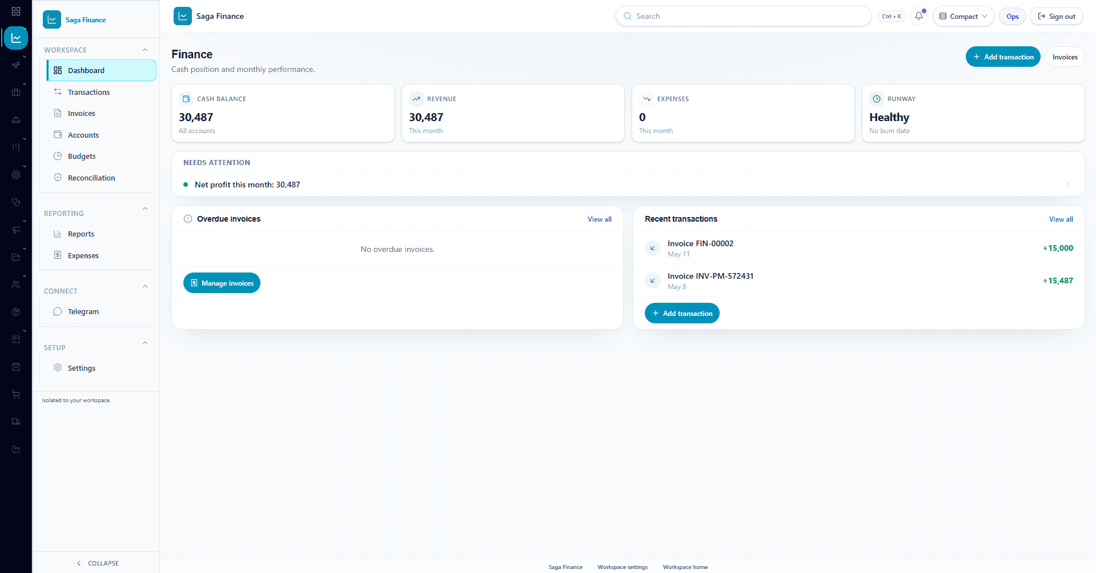Open the target icon in the left rail

click(x=16, y=174)
